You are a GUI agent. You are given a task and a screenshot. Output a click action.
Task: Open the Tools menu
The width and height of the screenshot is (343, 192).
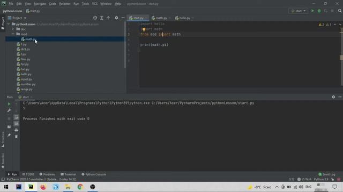tap(85, 4)
